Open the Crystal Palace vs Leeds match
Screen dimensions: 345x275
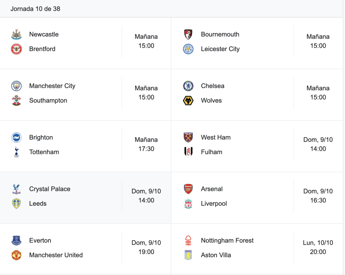pos(86,198)
